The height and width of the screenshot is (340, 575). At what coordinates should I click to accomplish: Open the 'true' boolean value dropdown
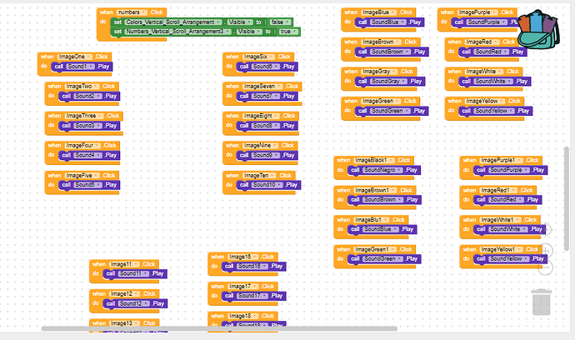(289, 31)
